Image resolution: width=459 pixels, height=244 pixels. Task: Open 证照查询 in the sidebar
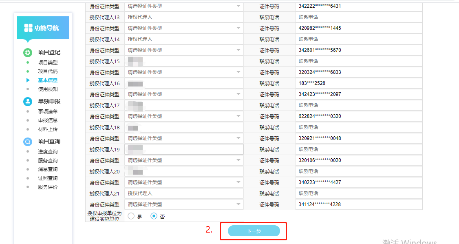(x=48, y=178)
